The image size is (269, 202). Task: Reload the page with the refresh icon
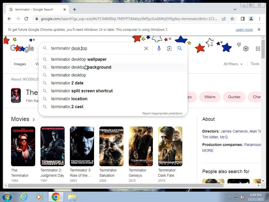tap(26, 19)
